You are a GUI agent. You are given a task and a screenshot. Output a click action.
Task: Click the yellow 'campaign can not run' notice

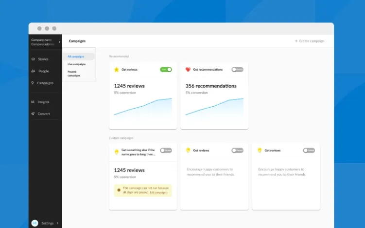click(143, 190)
